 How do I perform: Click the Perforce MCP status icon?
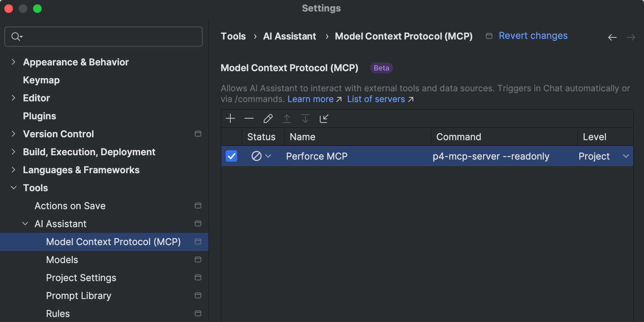256,156
